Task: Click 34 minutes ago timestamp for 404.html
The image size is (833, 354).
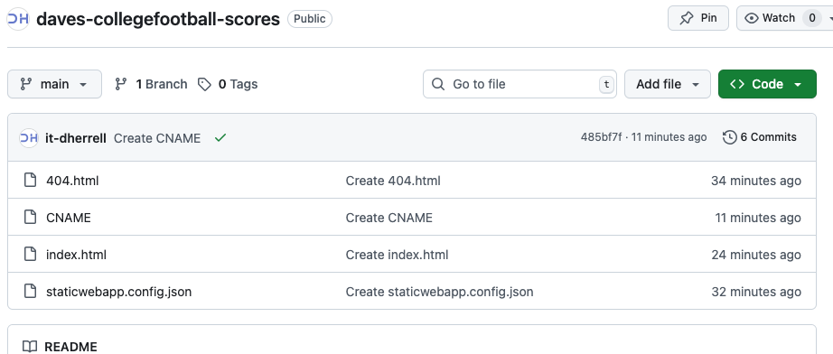Action: [x=756, y=181]
